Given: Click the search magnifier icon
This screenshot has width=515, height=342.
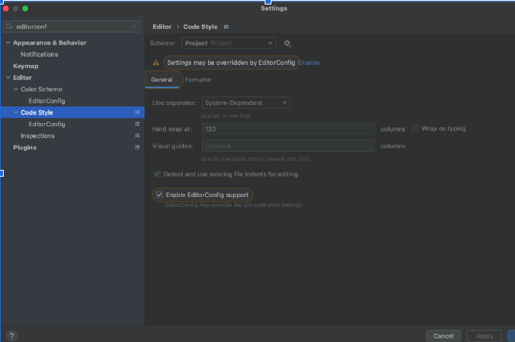Looking at the screenshot, I should 9,26.
